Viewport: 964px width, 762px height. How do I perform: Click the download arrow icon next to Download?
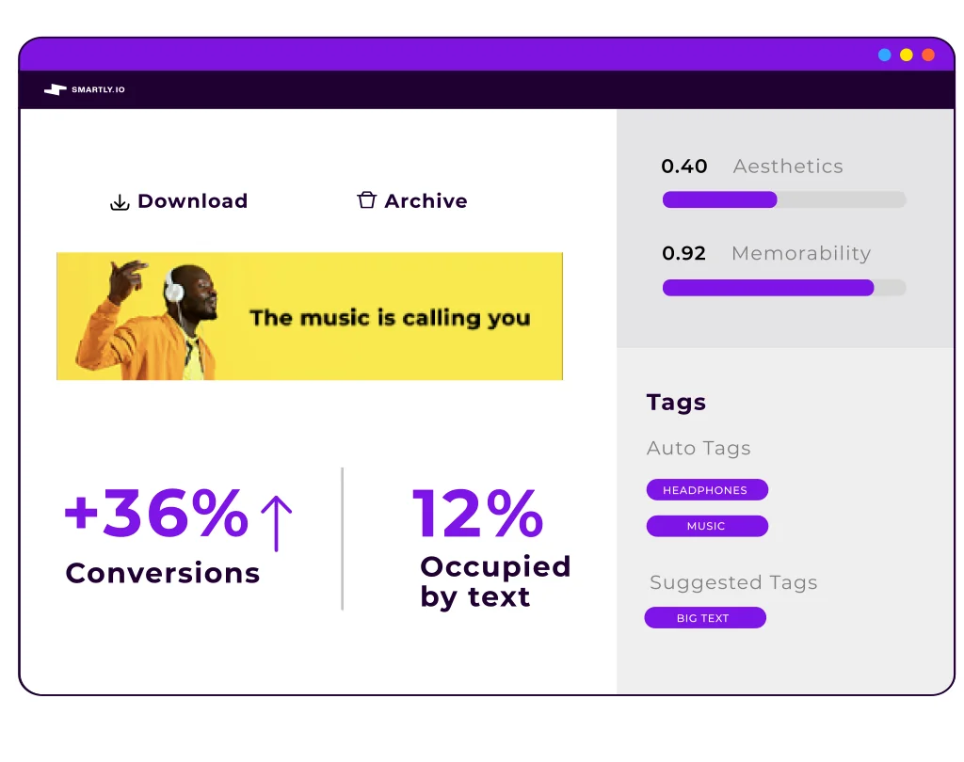tap(120, 201)
